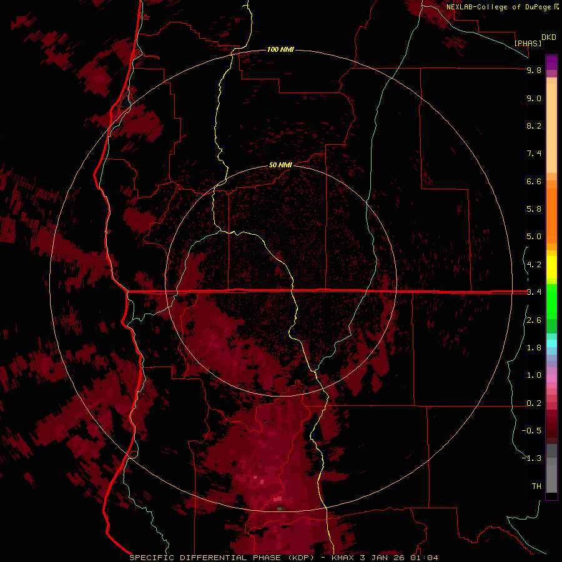Click the 1.8 scale value
The height and width of the screenshot is (562, 562).
534,348
